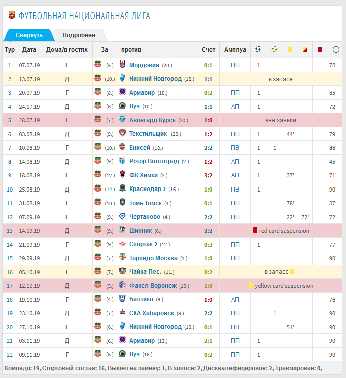This screenshot has width=346, height=378.
Task: Click the ФК Химки club crest
Action: tap(122, 174)
